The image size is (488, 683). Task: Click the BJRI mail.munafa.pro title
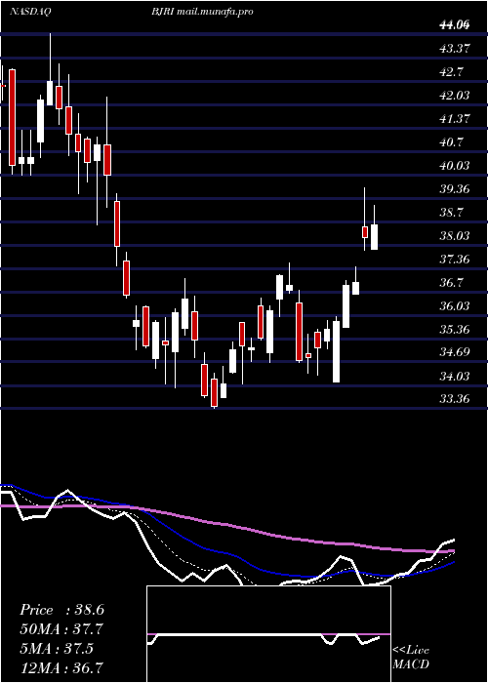(203, 12)
